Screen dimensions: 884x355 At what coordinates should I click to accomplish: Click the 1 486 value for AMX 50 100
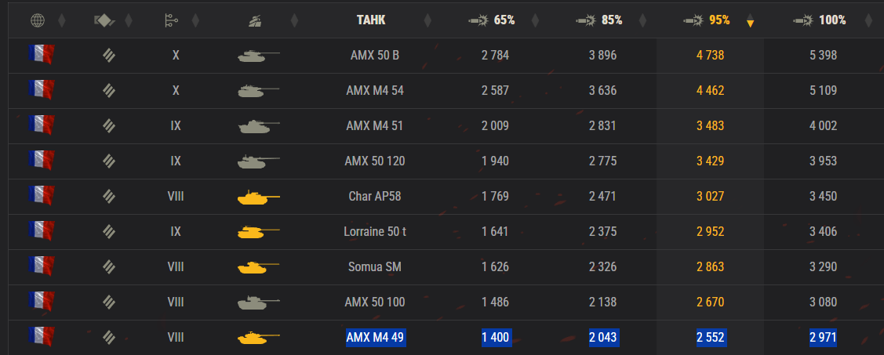495,302
